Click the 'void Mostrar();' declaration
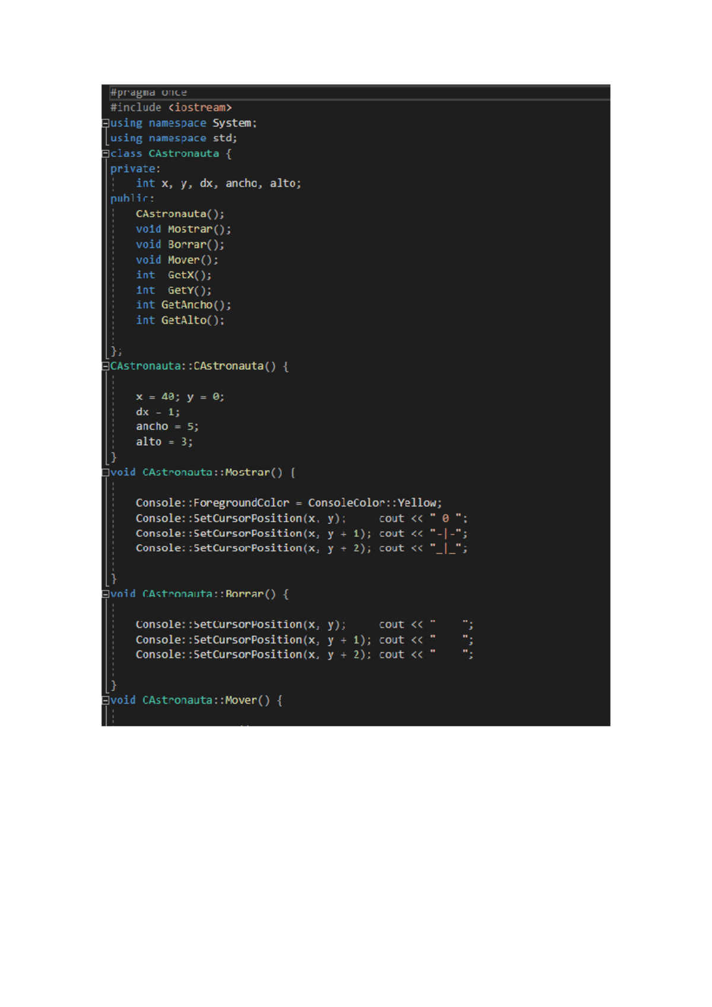The height and width of the screenshot is (1007, 712). 183,229
